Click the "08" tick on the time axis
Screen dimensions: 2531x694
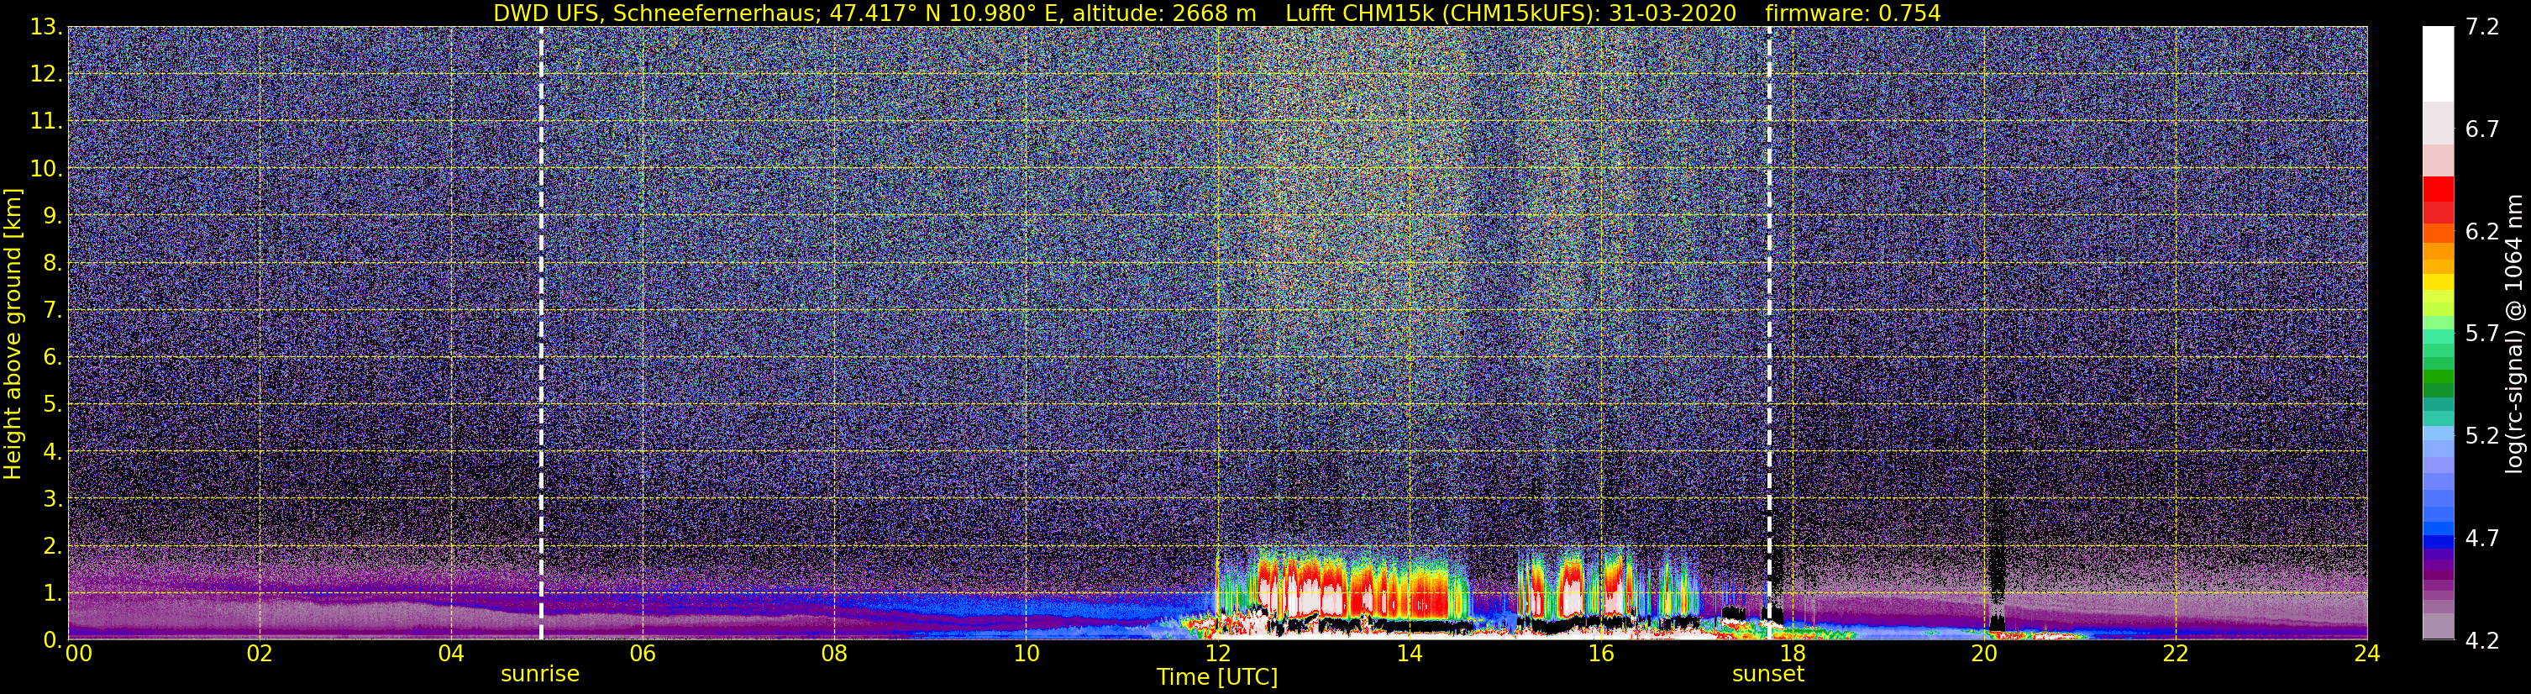(834, 655)
